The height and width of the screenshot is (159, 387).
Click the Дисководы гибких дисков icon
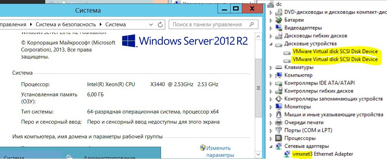(279, 36)
